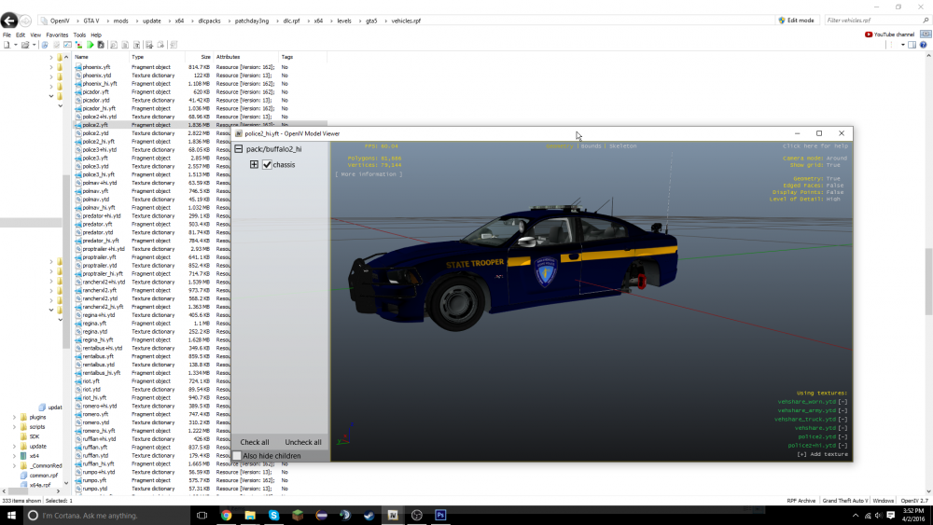Click Add texture in viewer
Viewport: 933px width, 525px height.
point(823,454)
